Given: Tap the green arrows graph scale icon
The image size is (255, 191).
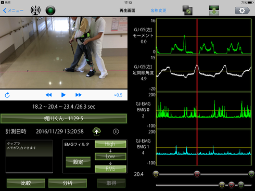Looking at the screenshot, I should tap(214, 10).
